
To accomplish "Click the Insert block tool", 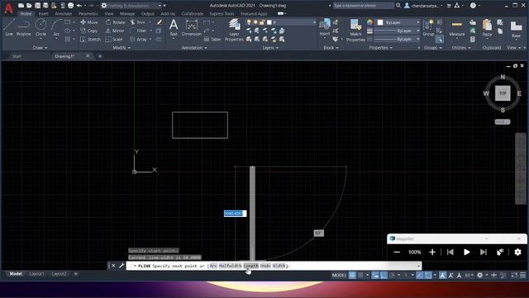I will click(325, 27).
